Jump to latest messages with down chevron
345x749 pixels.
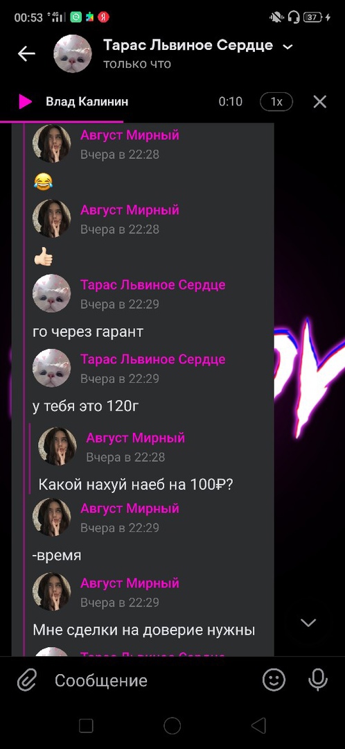(x=309, y=622)
